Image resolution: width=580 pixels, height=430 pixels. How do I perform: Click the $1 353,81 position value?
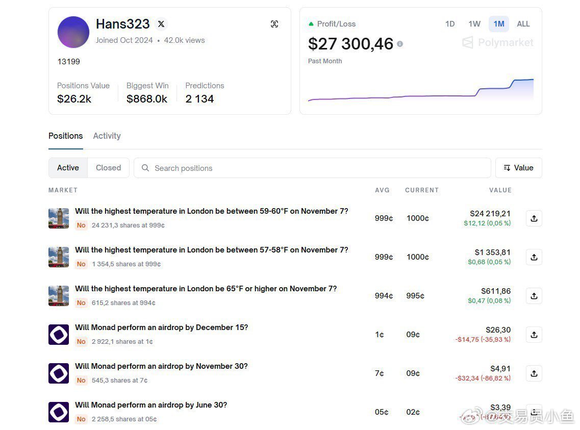coord(493,252)
